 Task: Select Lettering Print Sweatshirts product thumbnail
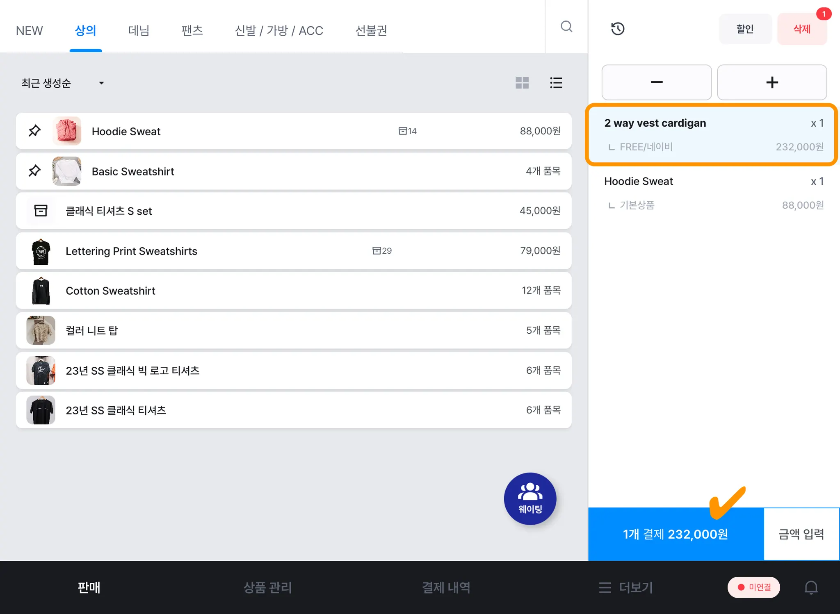coord(41,251)
